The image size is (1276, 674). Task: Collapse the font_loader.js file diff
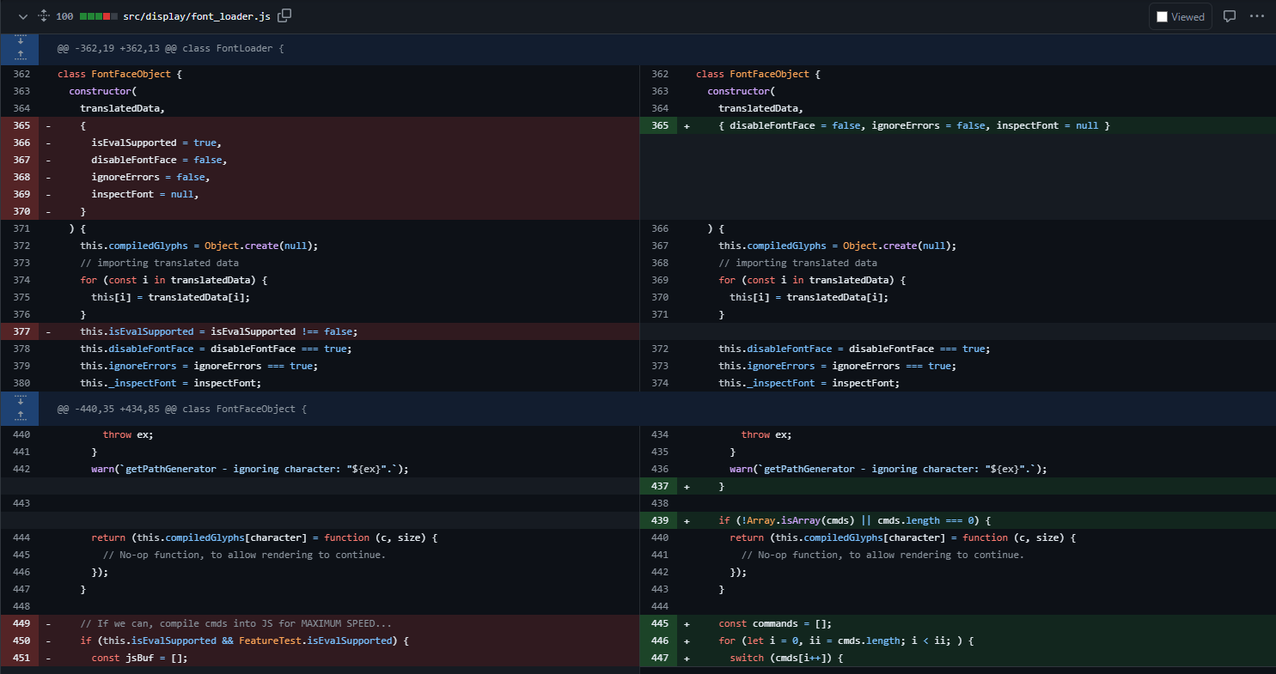(22, 16)
